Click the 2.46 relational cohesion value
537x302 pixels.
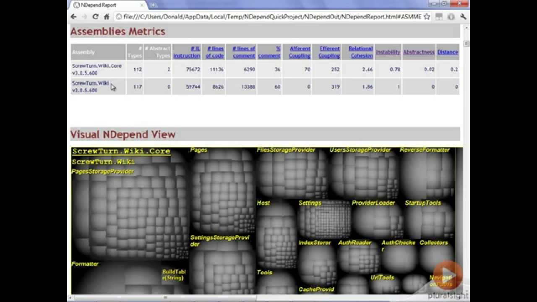click(x=368, y=69)
